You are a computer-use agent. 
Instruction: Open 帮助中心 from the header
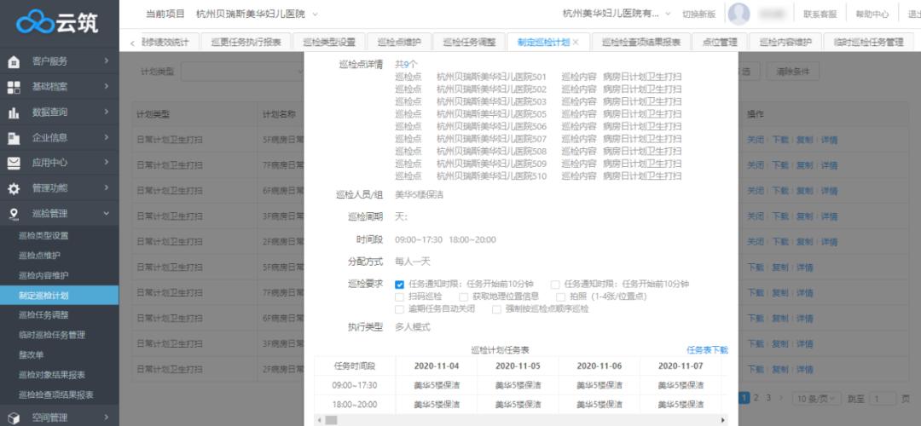(x=872, y=14)
